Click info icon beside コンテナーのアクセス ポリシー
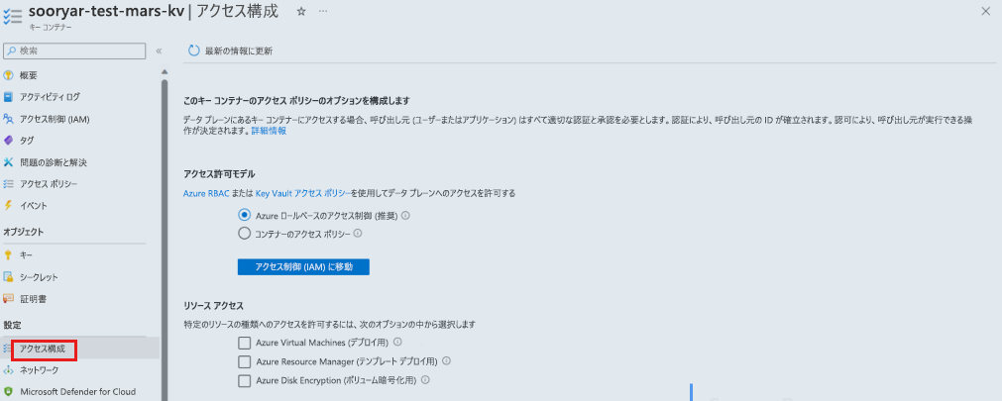This screenshot has width=1002, height=401. 358,234
